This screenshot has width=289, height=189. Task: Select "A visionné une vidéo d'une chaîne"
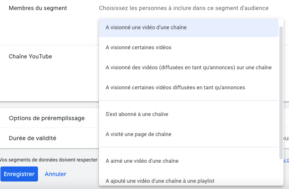(146, 28)
